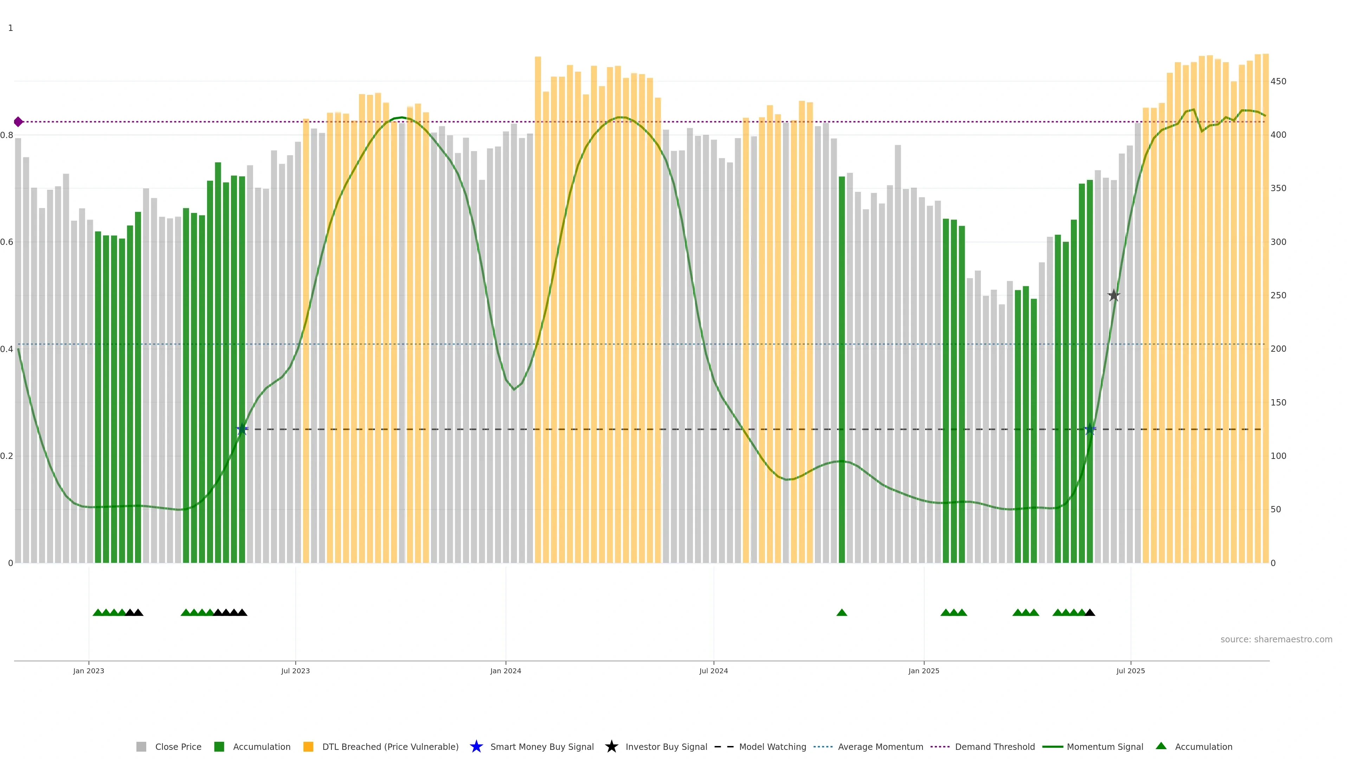Click the Jan 2024 axis label
Image resolution: width=1350 pixels, height=759 pixels.
pos(505,670)
